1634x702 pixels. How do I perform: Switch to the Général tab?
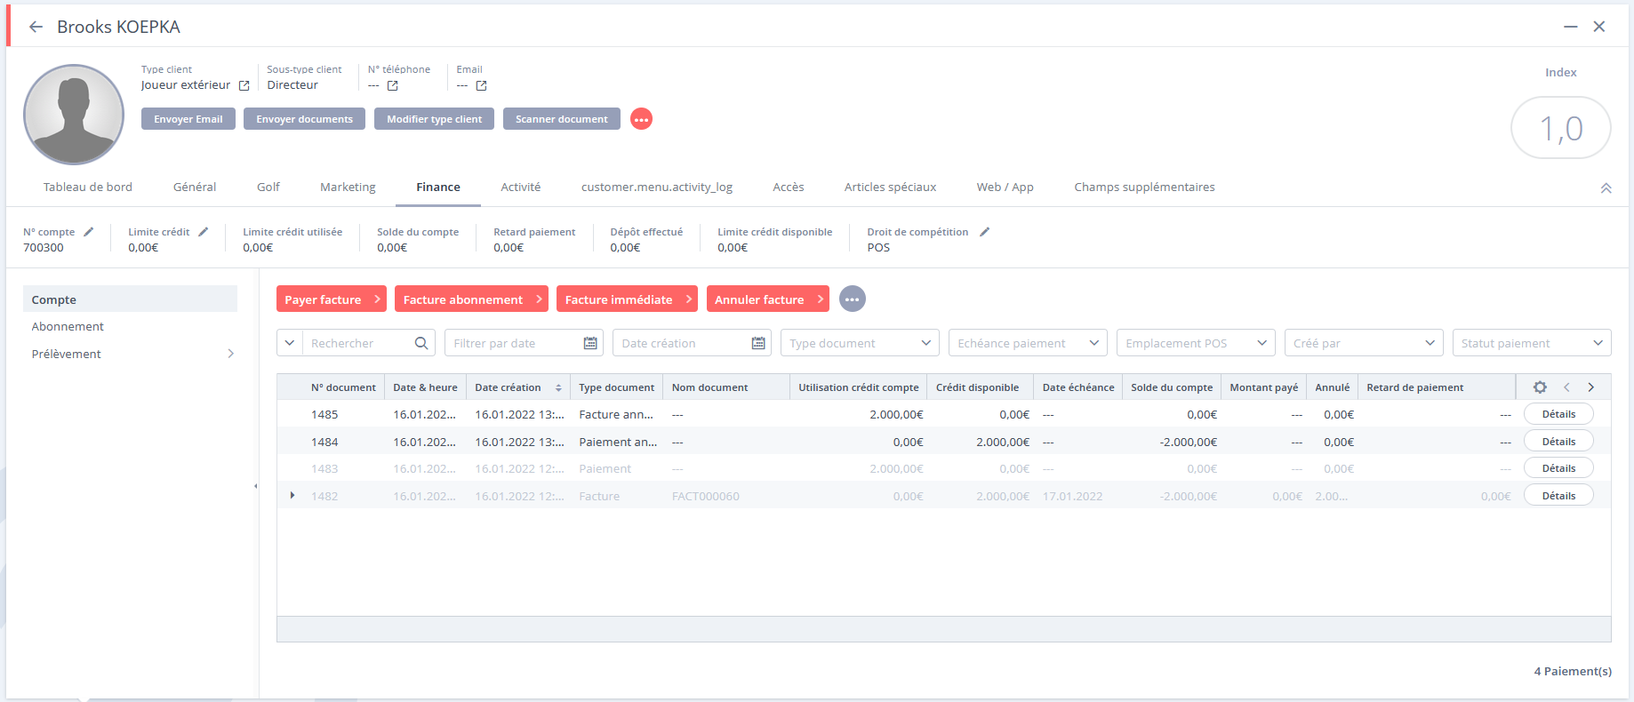click(195, 187)
